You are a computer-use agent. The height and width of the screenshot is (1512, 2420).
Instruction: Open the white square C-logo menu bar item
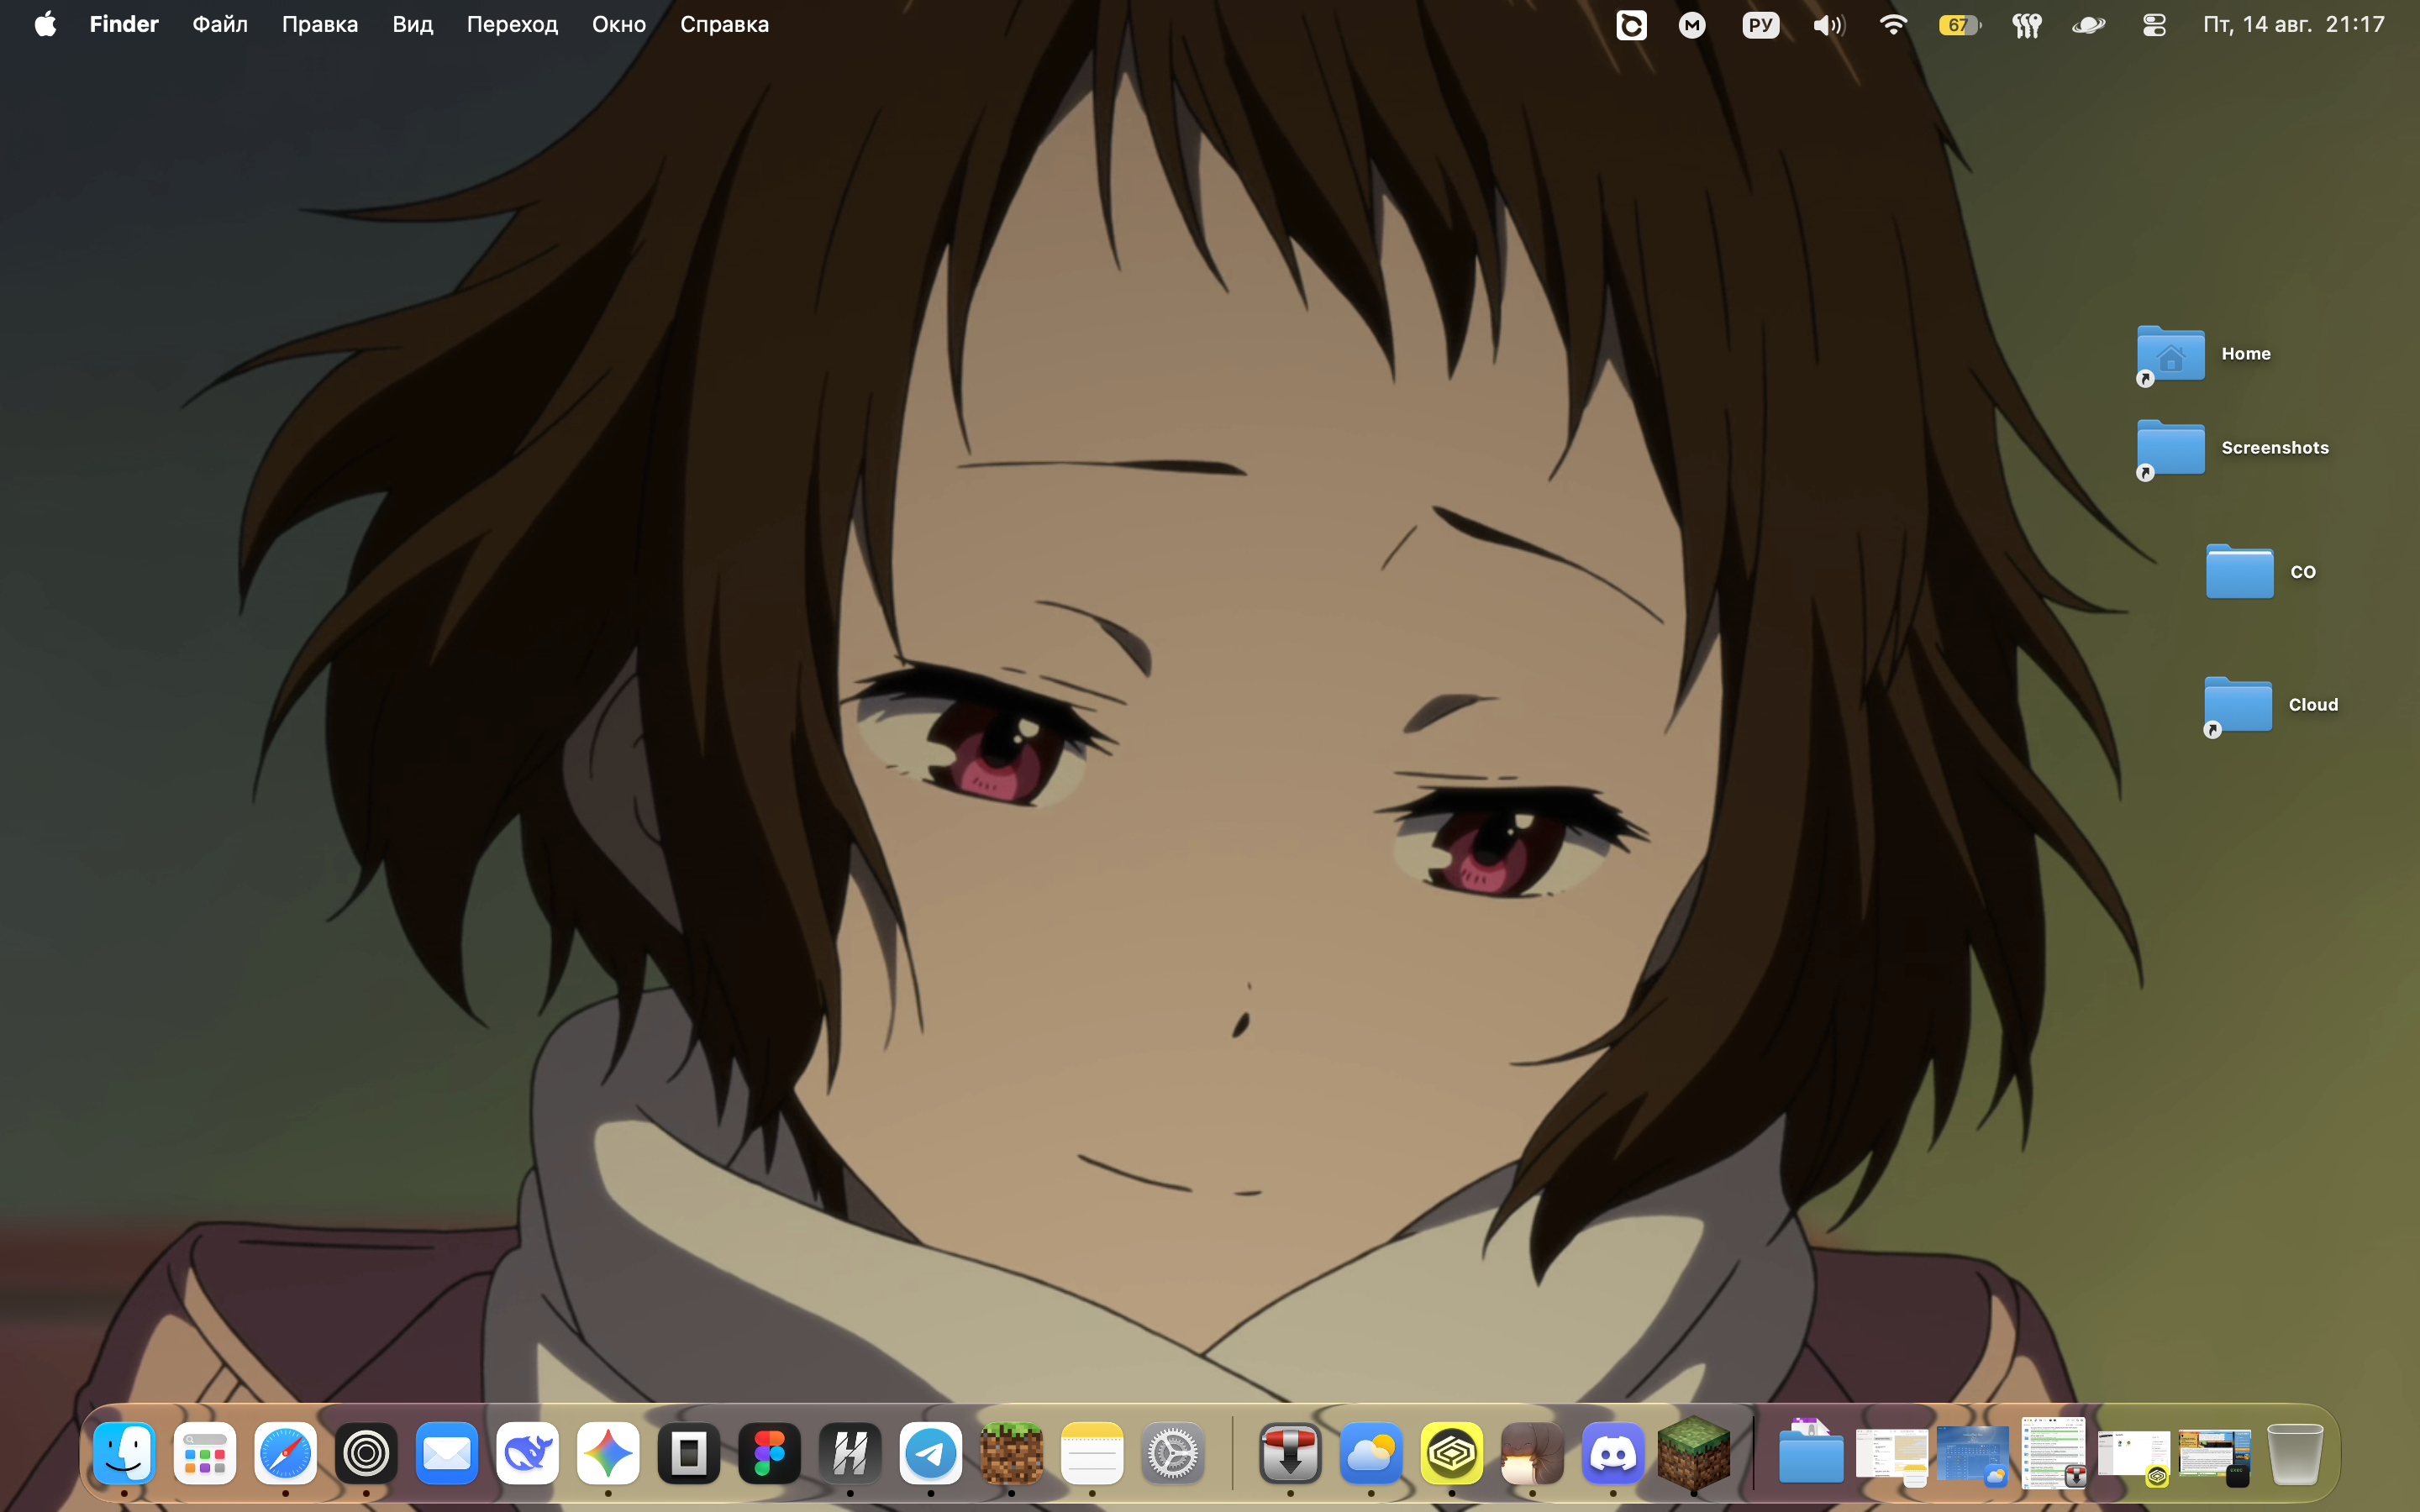point(1631,25)
